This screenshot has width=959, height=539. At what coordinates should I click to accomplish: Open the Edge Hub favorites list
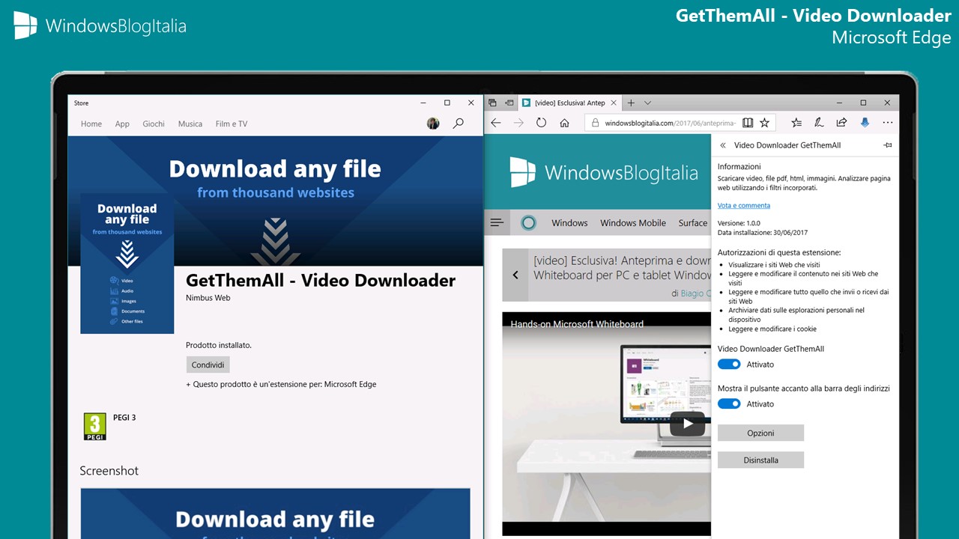click(x=796, y=123)
